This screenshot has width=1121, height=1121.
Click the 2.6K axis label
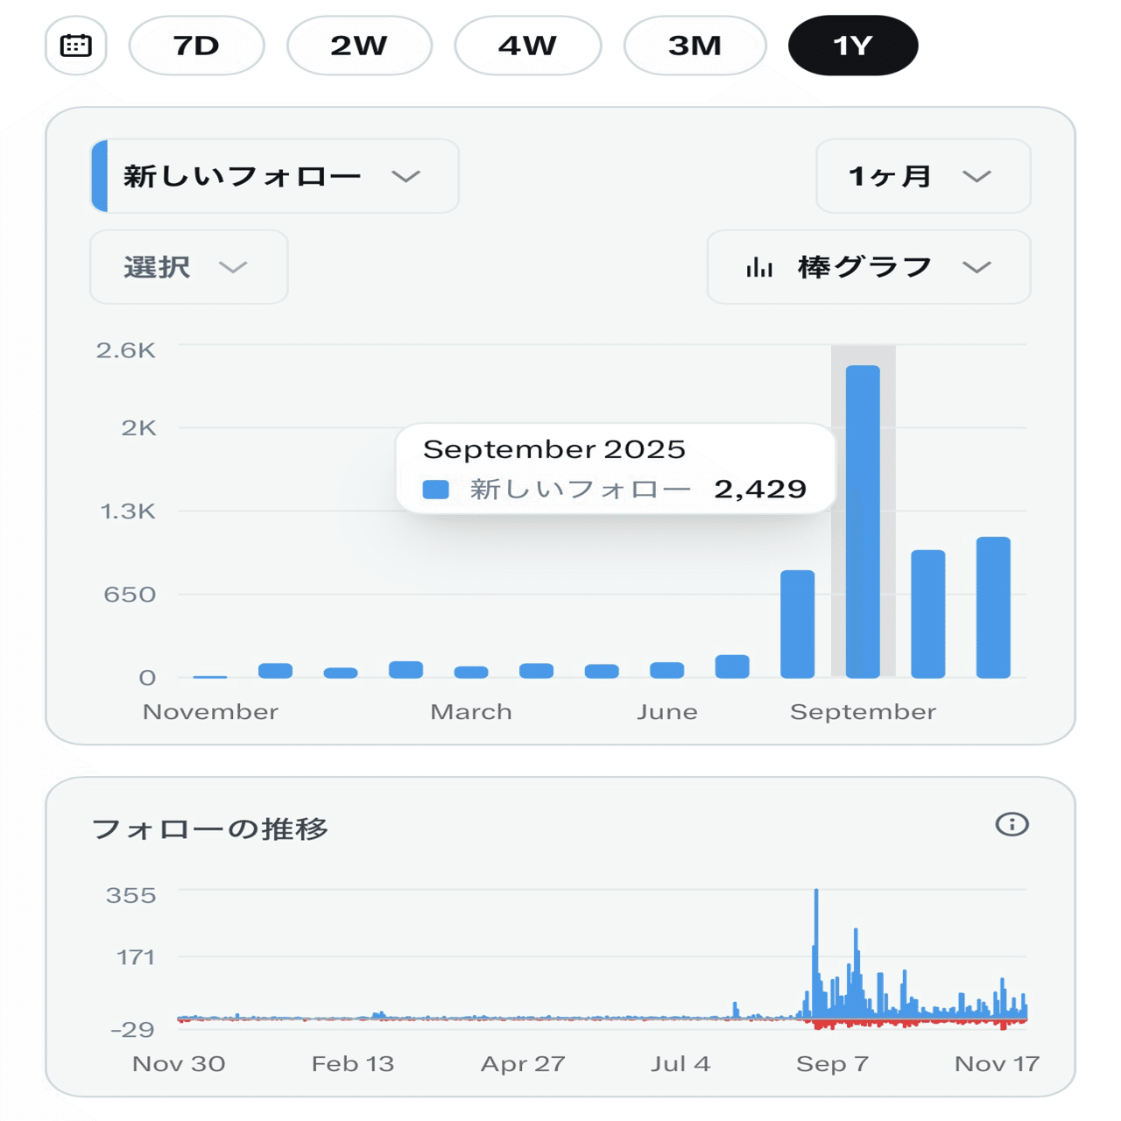125,349
